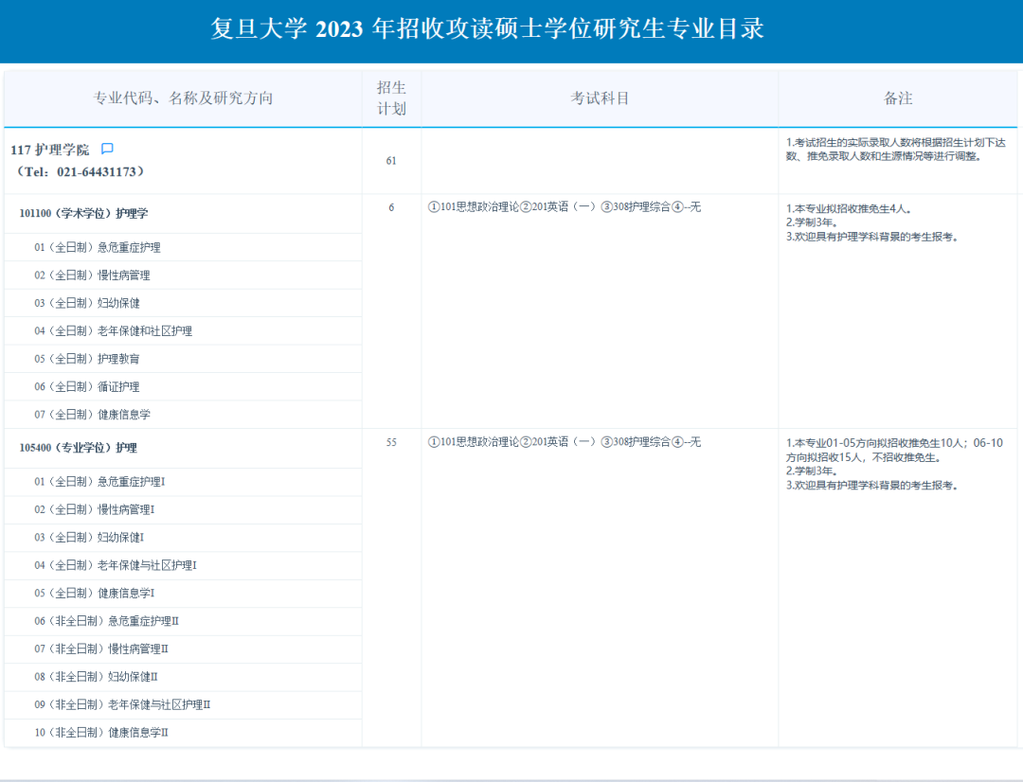
Task: Click the page title 复旦大学 2023 年招收攻读硕士学位研究生专业目录
Action: click(x=487, y=29)
